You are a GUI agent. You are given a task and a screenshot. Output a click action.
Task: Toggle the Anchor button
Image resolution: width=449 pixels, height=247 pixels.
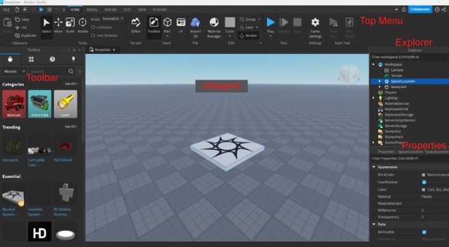tap(248, 35)
